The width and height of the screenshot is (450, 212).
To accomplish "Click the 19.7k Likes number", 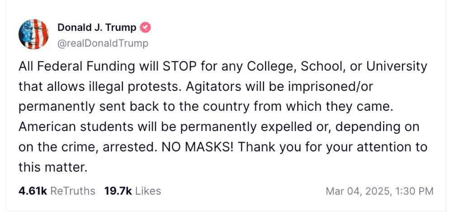I will pyautogui.click(x=118, y=191).
